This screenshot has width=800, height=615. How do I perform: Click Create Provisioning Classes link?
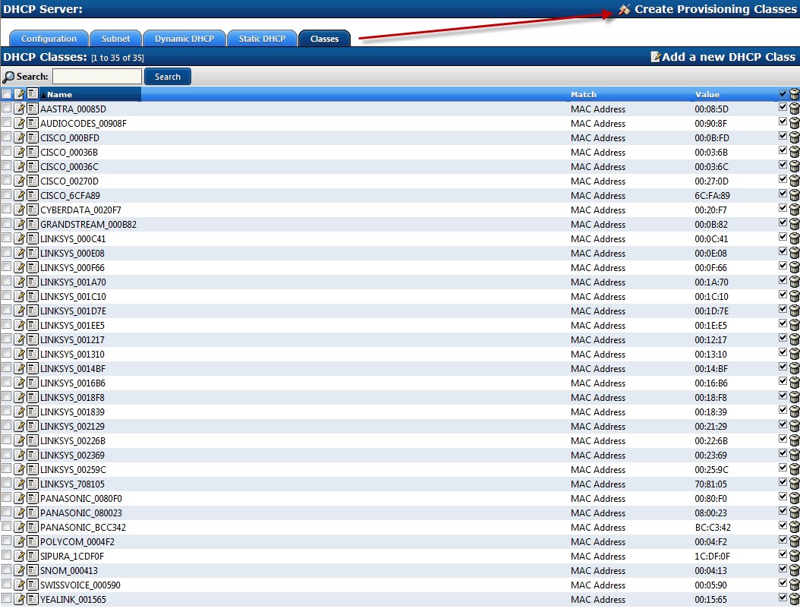click(x=707, y=9)
